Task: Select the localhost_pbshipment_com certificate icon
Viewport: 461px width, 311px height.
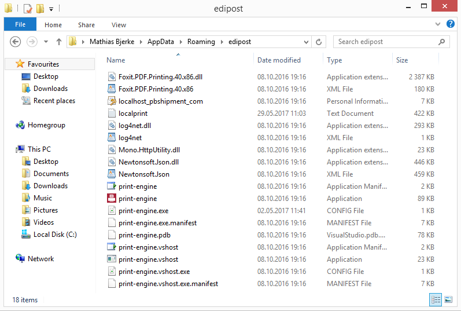Action: tap(112, 101)
